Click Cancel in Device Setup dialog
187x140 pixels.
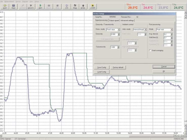coord(164,66)
